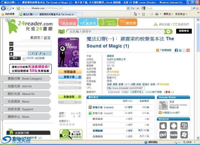
Task: Open the Print options dropdown arrow
Action: [x=160, y=14]
